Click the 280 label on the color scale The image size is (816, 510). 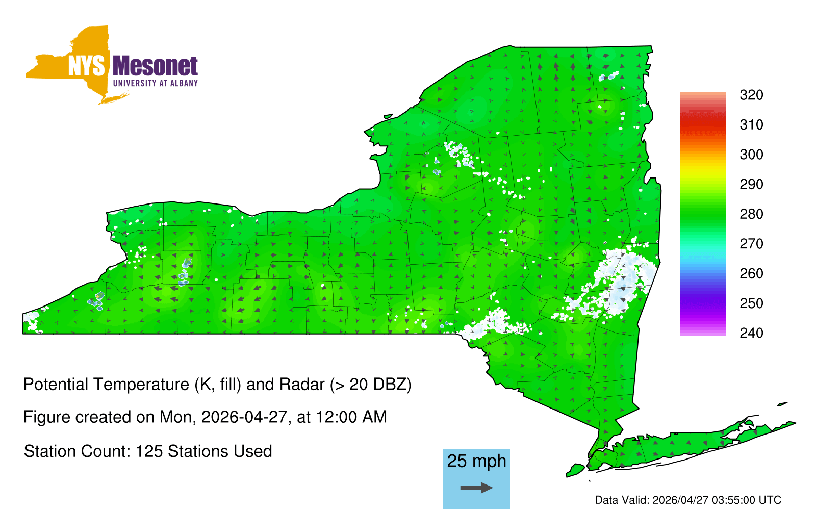(751, 214)
